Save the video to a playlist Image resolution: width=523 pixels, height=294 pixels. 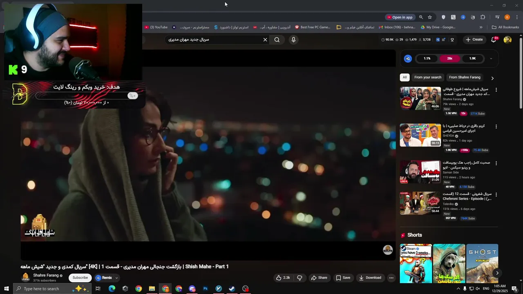coord(343,278)
